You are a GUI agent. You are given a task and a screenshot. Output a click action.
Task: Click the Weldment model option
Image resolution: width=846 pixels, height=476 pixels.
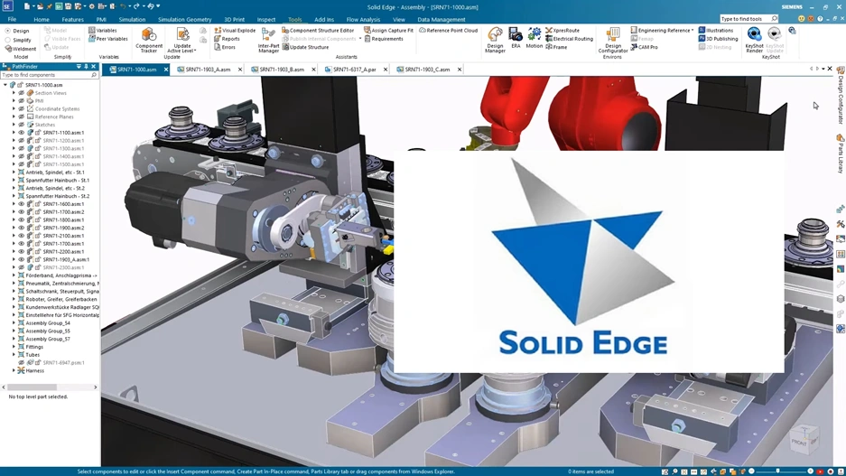pyautogui.click(x=20, y=49)
